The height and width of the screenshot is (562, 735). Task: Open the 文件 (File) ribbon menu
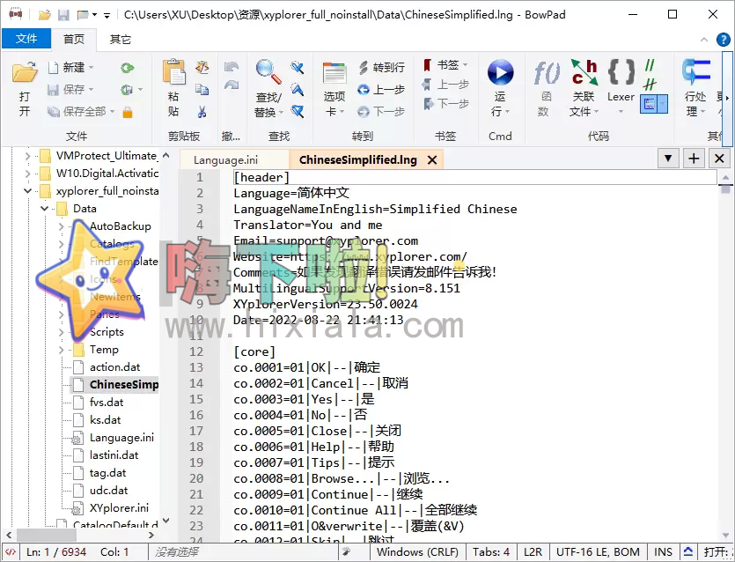pos(26,39)
